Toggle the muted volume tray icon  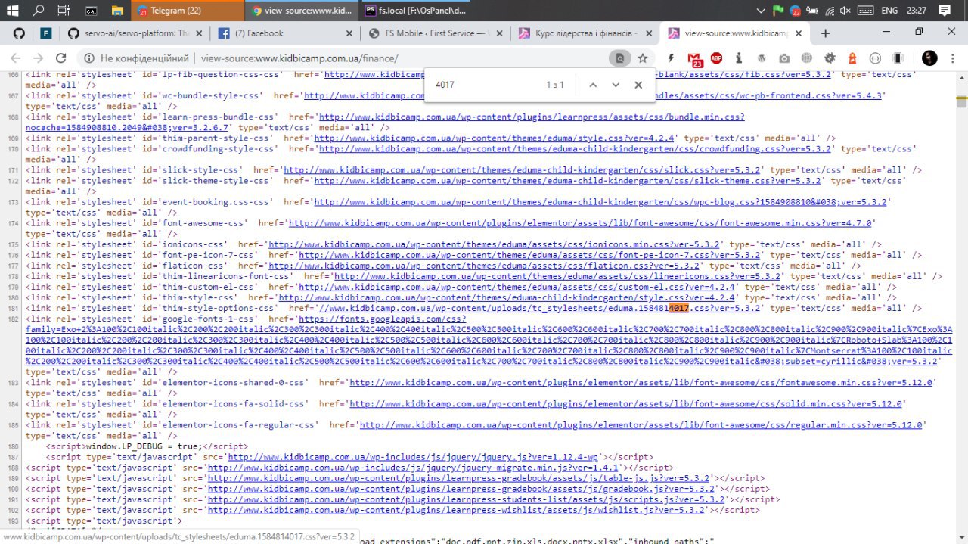pos(845,11)
